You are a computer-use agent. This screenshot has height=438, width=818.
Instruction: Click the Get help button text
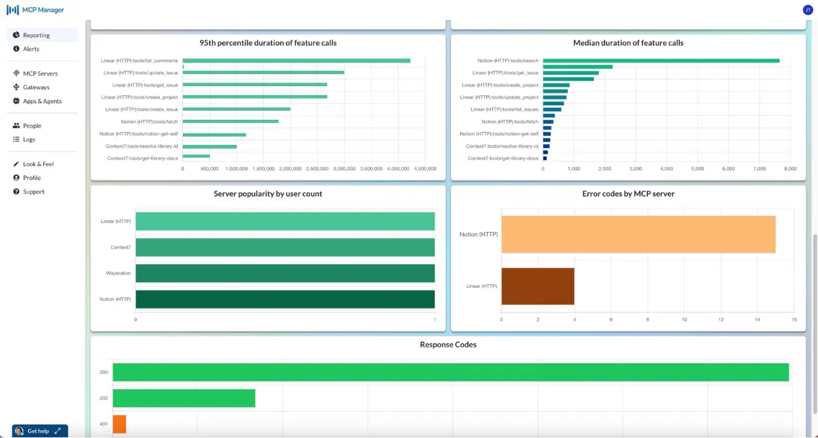[38, 431]
